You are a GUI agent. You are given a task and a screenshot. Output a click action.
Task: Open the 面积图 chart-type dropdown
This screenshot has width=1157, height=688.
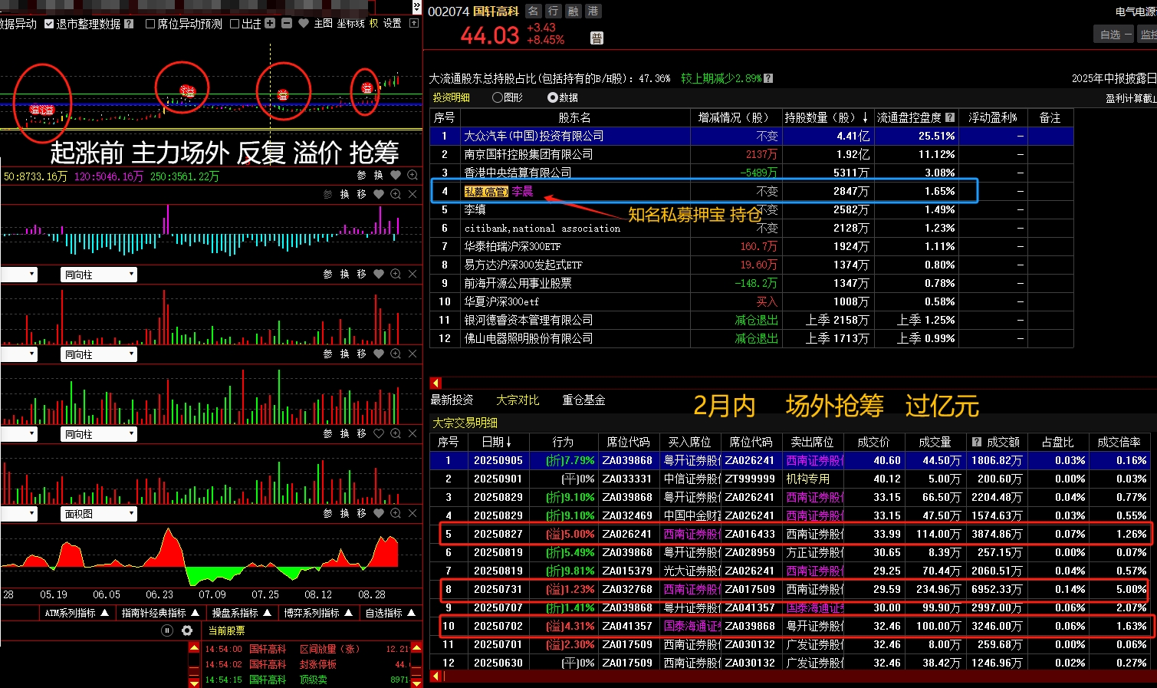click(x=99, y=514)
